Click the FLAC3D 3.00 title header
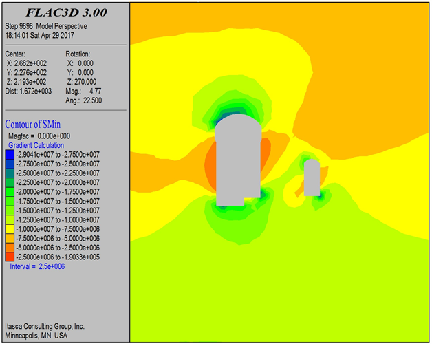 [64, 12]
